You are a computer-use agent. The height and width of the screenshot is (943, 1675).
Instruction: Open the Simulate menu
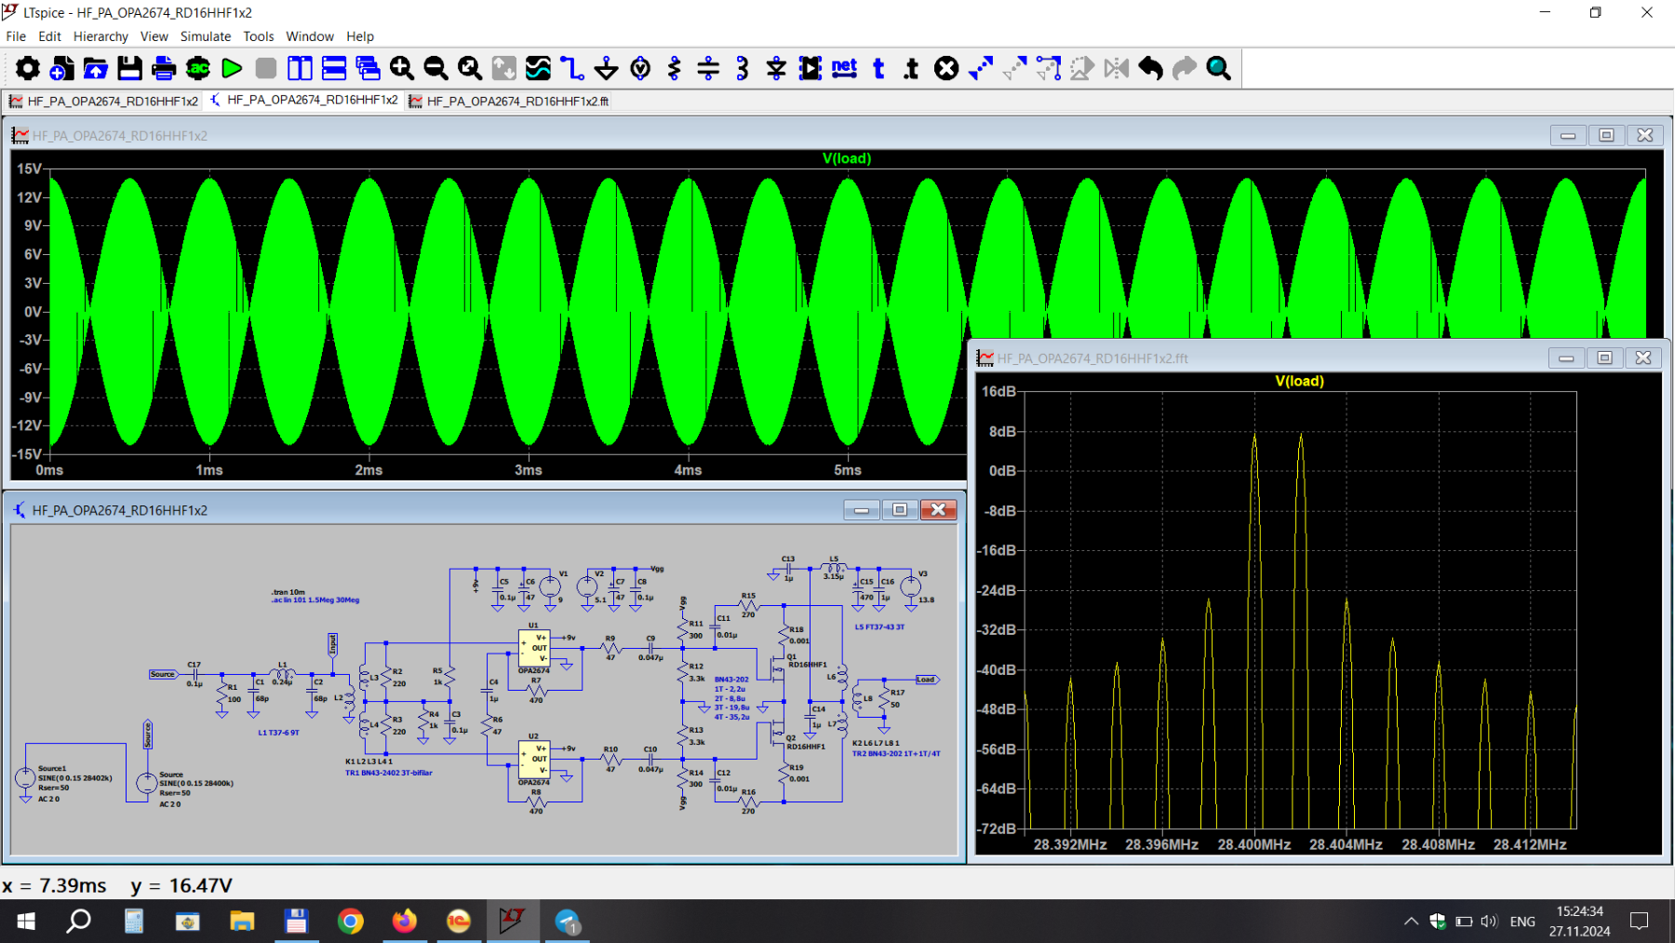click(206, 36)
